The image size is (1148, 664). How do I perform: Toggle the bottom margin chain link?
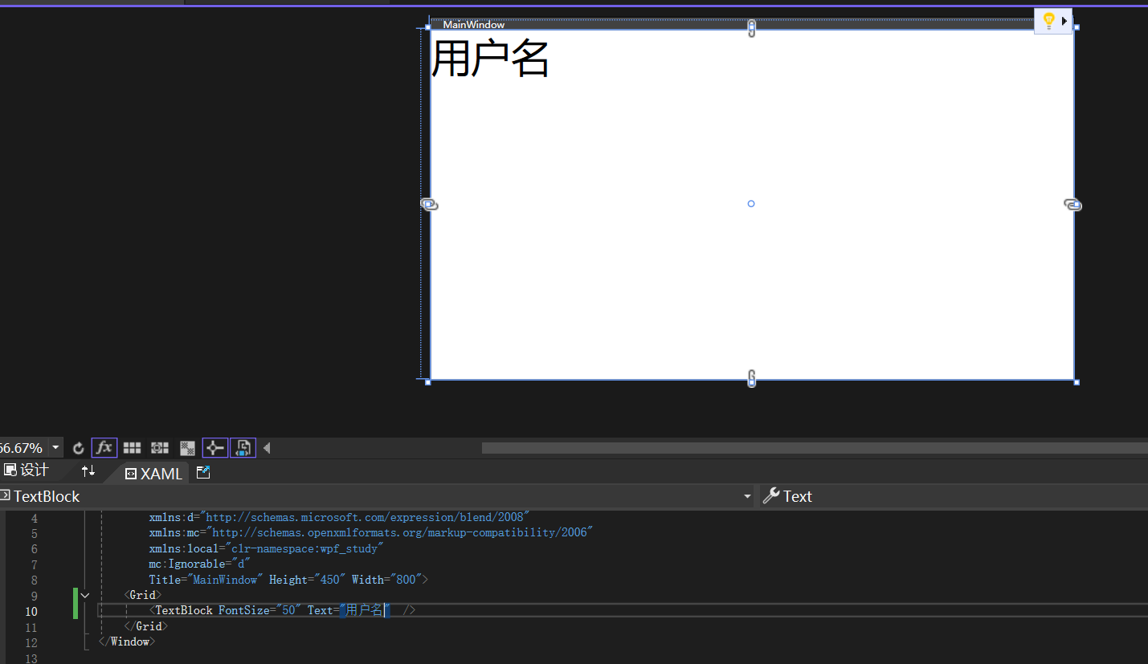pos(751,377)
